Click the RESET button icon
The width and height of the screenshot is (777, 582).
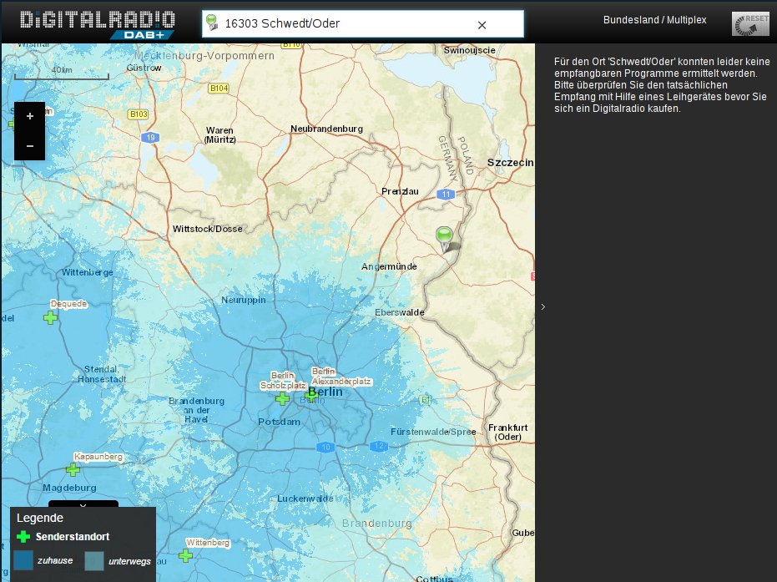750,23
